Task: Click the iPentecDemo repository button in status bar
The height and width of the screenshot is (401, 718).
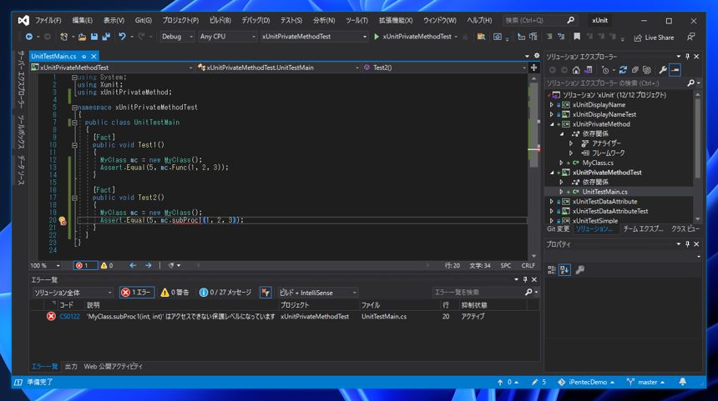Action: coord(585,382)
